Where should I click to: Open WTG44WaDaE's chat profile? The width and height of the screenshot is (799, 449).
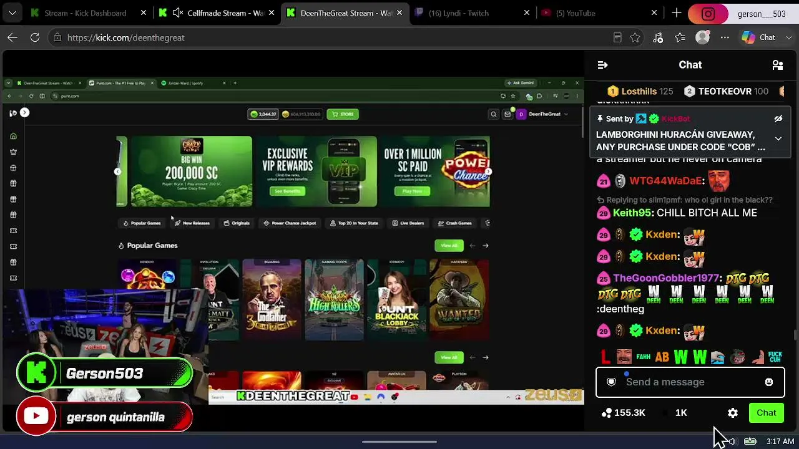(x=665, y=181)
